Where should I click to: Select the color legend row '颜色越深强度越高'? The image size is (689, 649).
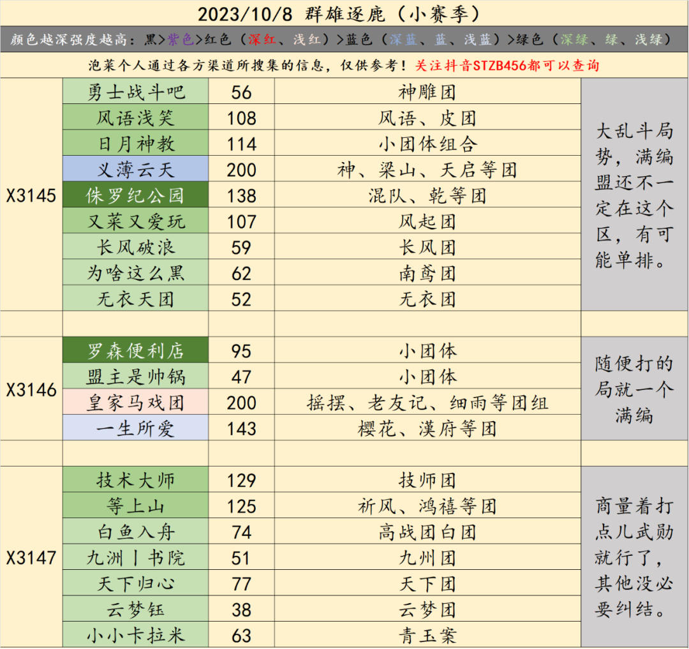344,40
